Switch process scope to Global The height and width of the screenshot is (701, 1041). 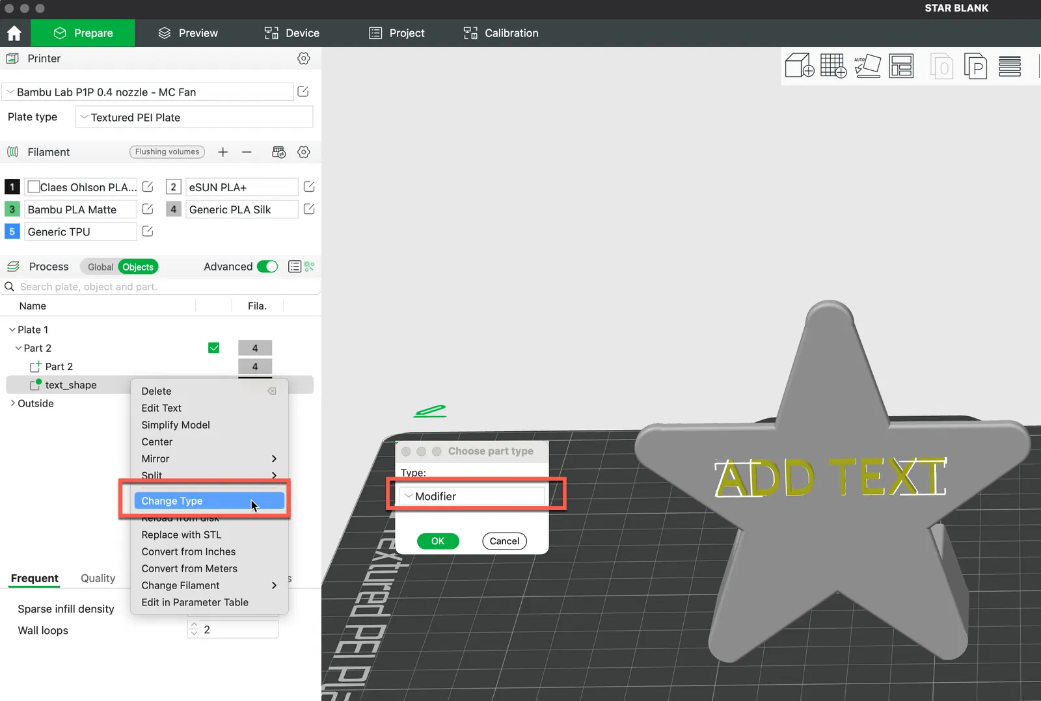(x=100, y=267)
